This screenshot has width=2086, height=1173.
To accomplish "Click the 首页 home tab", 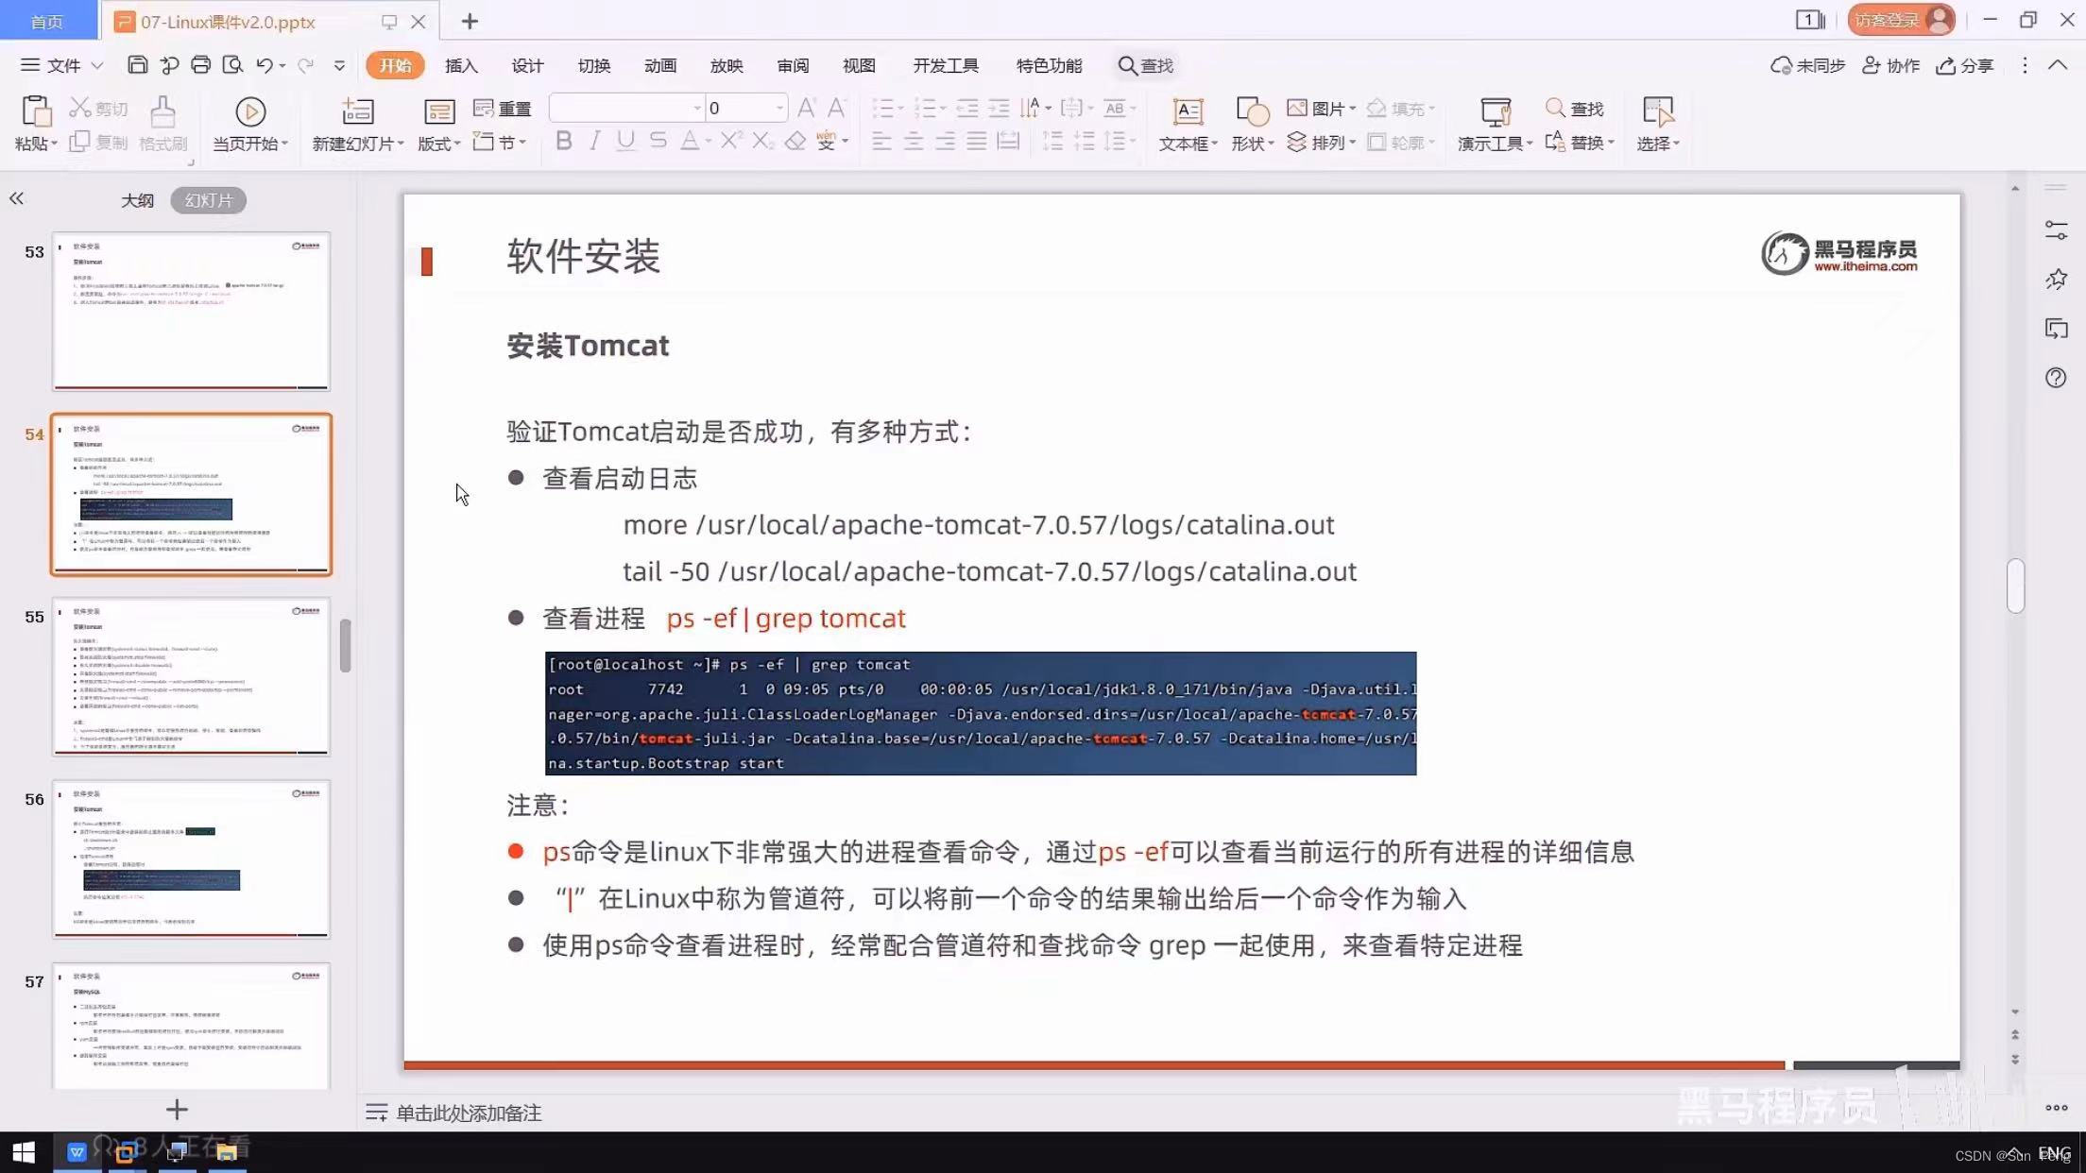I will pos(47,21).
